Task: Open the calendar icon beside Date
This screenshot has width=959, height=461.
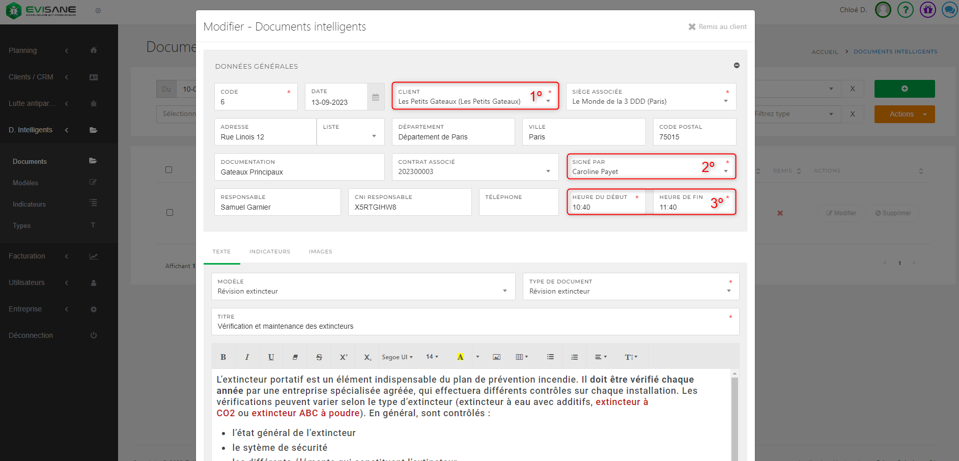Action: pyautogui.click(x=375, y=97)
